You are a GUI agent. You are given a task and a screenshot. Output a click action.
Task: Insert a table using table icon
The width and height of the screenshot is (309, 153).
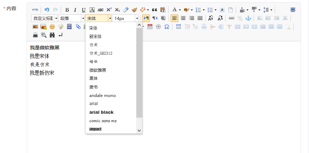pos(179,27)
